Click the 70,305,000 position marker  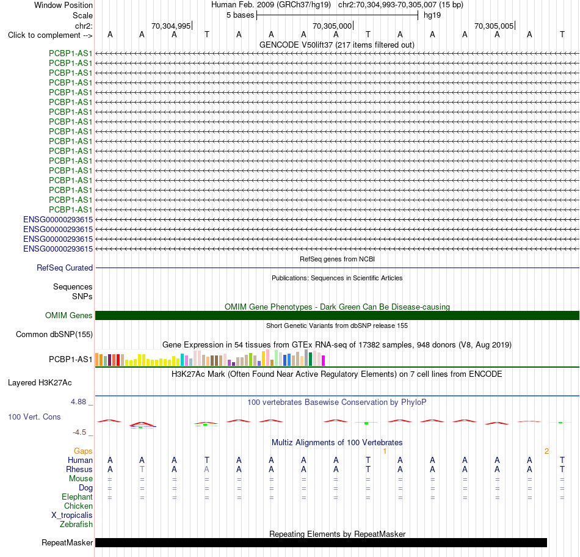332,26
